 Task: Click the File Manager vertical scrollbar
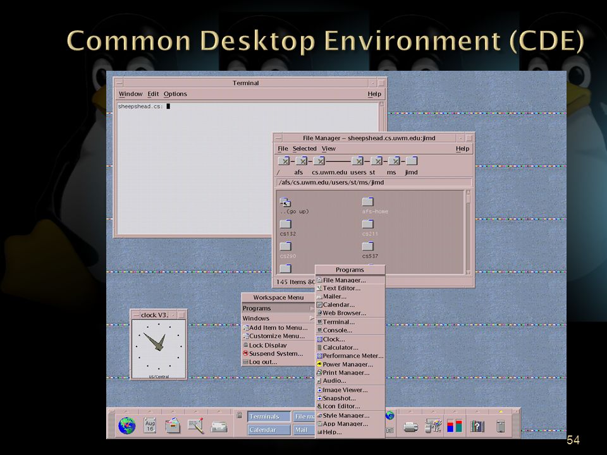[x=469, y=232]
